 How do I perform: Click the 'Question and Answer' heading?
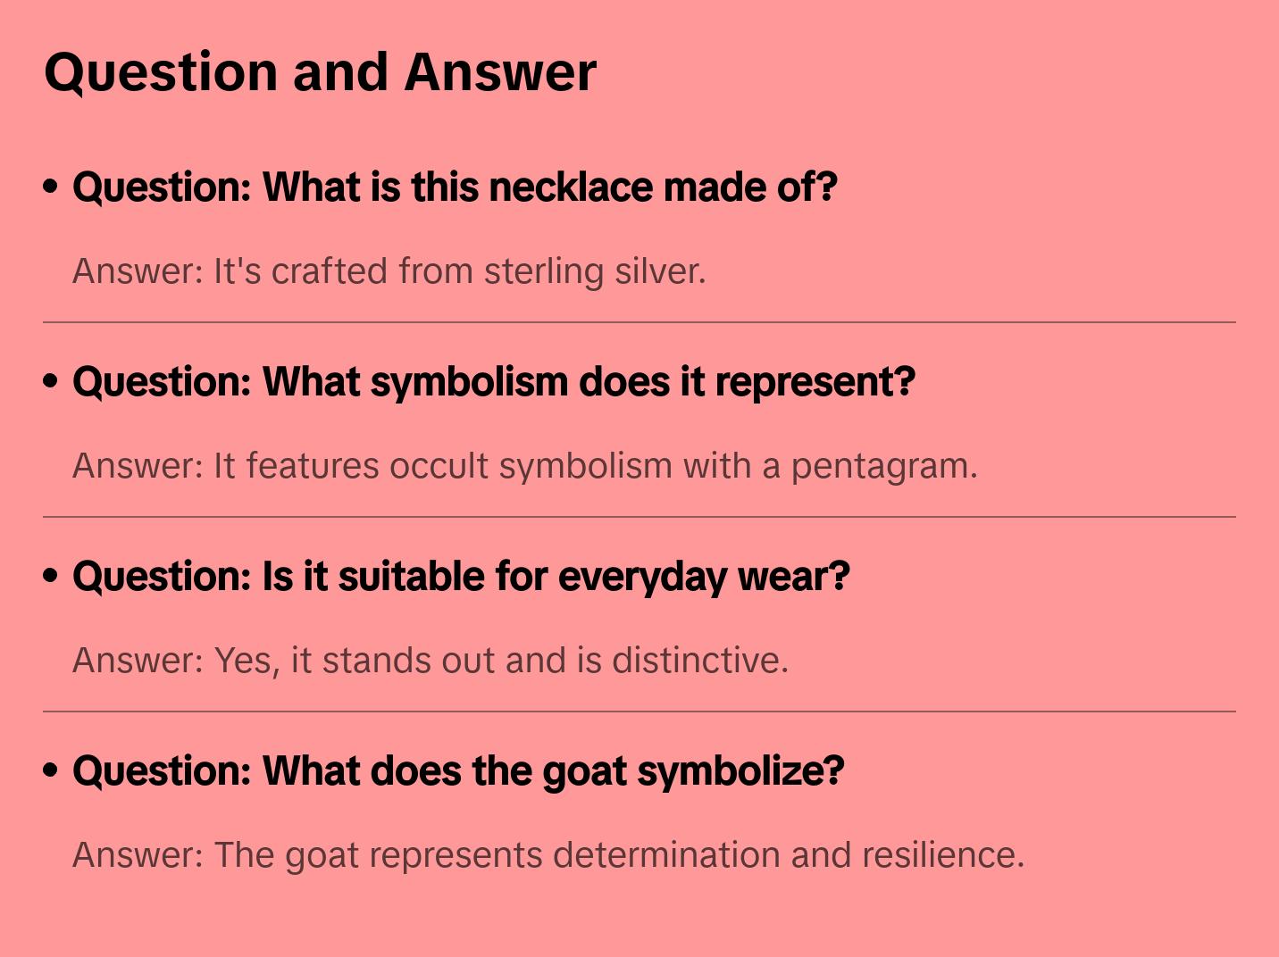320,71
